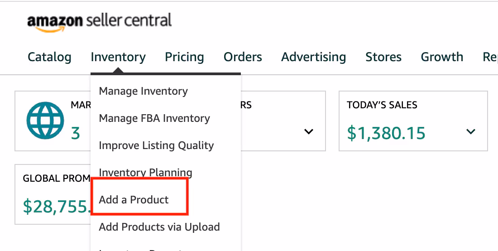
Task: Open the Global Promotions card
Action: pos(53,194)
